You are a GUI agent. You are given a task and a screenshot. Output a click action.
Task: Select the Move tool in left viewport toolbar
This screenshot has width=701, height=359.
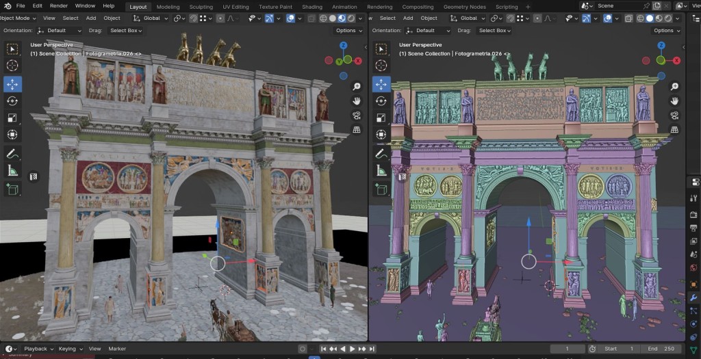[12, 84]
